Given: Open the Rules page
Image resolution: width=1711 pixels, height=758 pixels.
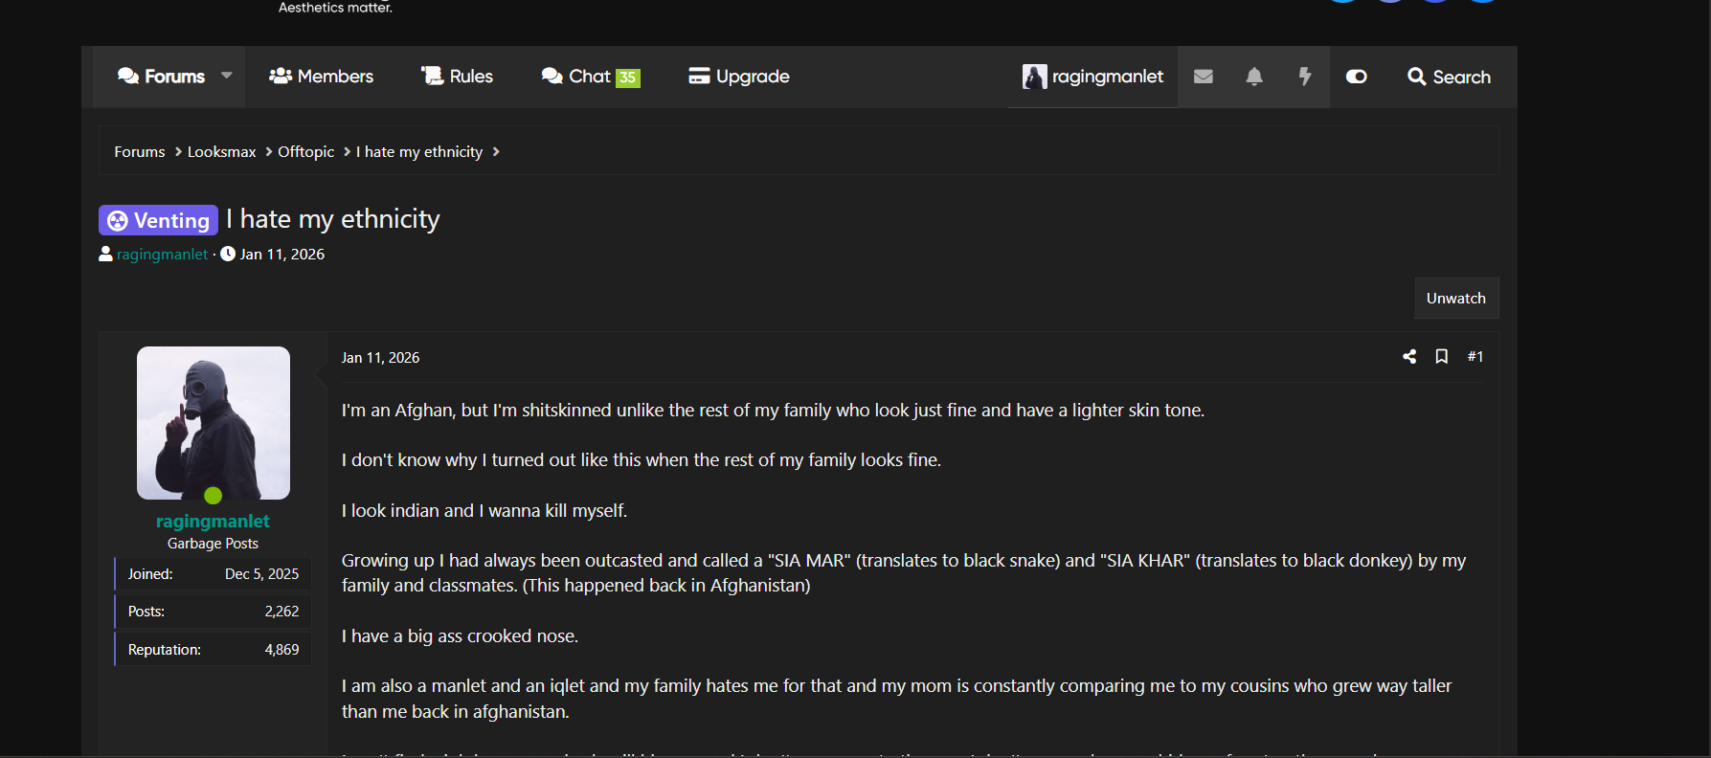Looking at the screenshot, I should (458, 77).
